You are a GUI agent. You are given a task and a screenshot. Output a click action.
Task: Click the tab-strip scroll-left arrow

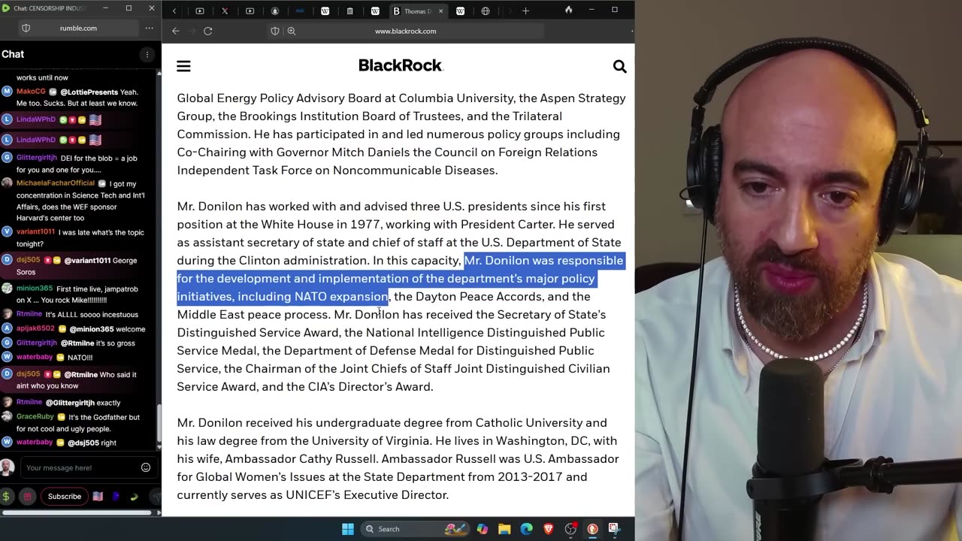[x=174, y=11]
